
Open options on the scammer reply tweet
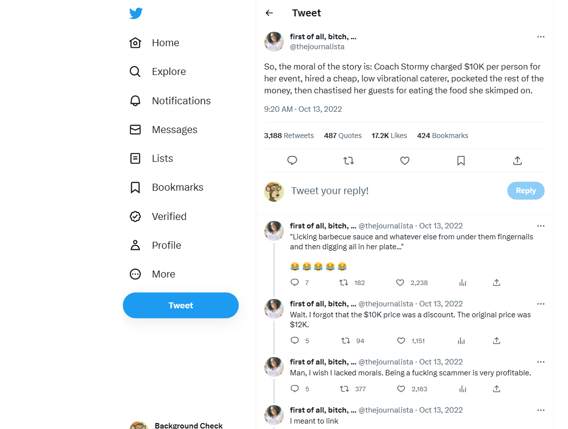click(x=541, y=362)
